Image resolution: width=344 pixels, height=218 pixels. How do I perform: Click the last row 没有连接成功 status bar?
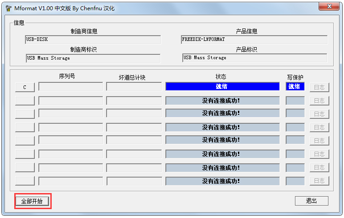point(222,181)
